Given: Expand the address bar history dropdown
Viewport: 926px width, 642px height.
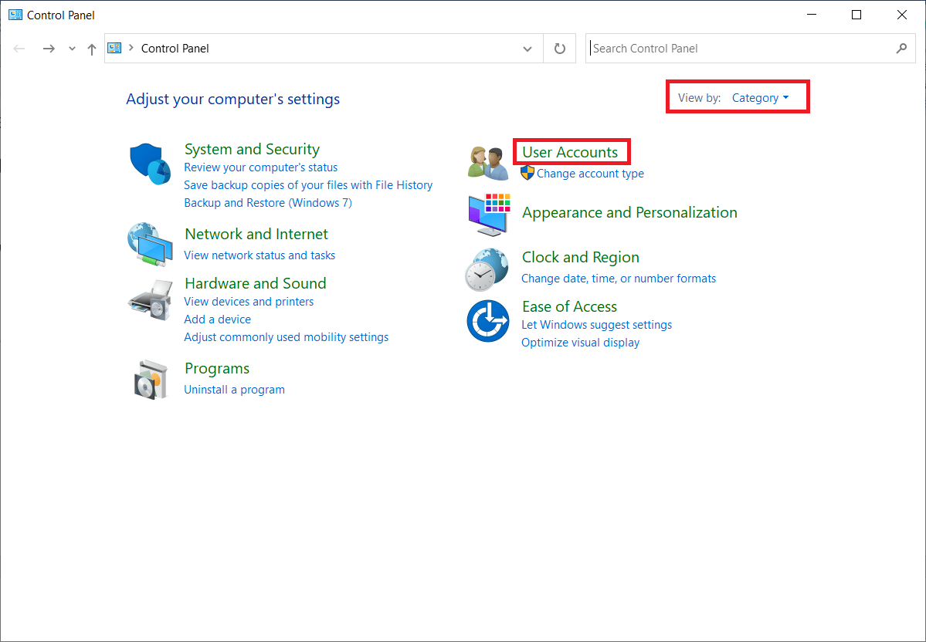Looking at the screenshot, I should pos(527,49).
